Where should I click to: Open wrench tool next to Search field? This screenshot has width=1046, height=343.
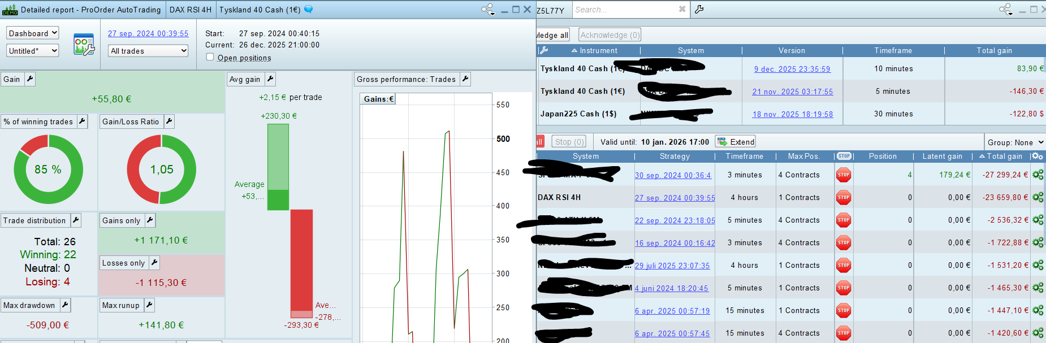click(699, 9)
